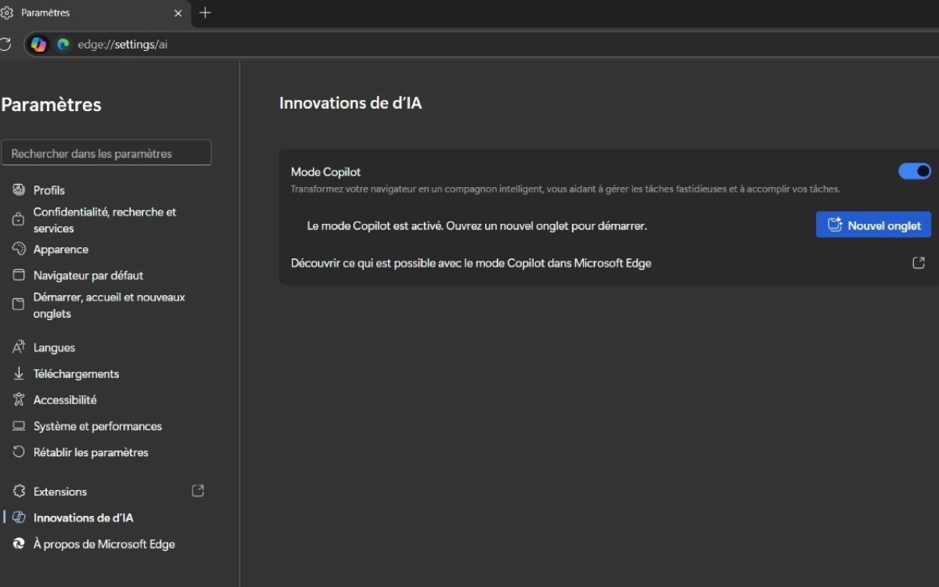Click the Edge logo beside the URL
This screenshot has height=587, width=939.
[63, 45]
